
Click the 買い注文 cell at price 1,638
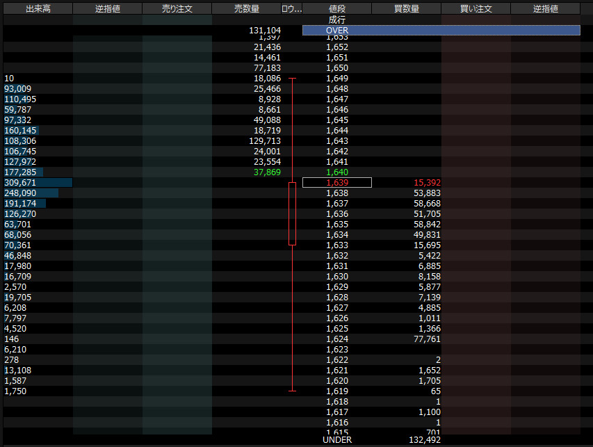[476, 193]
